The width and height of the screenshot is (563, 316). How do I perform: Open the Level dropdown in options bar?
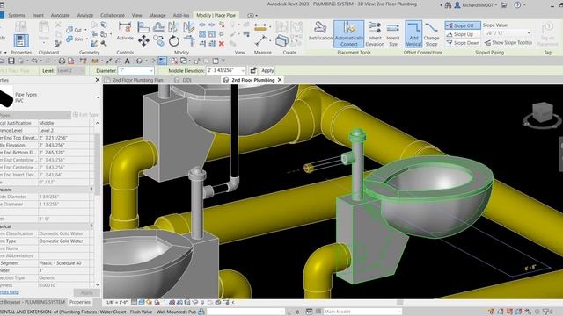click(x=70, y=70)
